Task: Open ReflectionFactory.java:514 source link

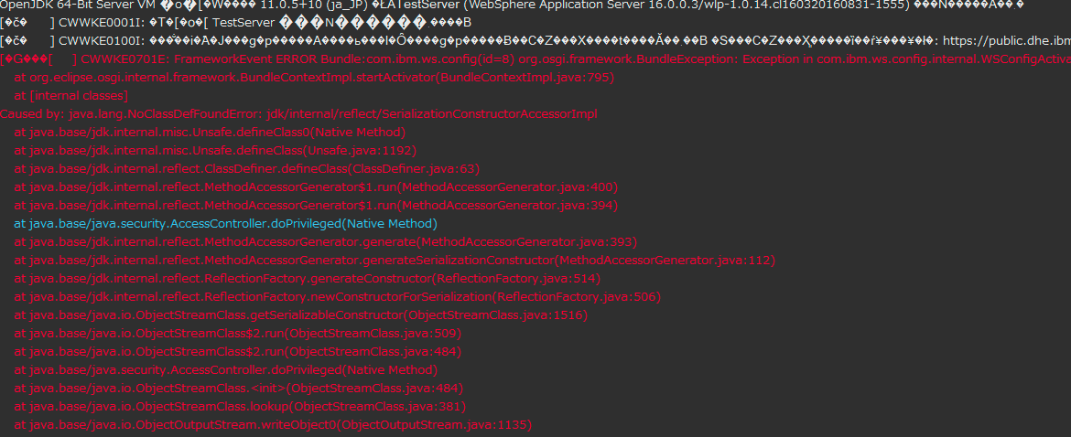Action: (x=515, y=279)
